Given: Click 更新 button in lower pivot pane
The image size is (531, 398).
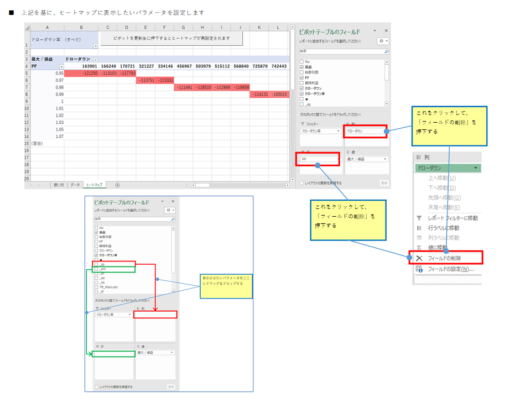Looking at the screenshot, I should [171, 387].
